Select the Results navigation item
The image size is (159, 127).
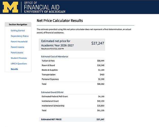pos(14,69)
